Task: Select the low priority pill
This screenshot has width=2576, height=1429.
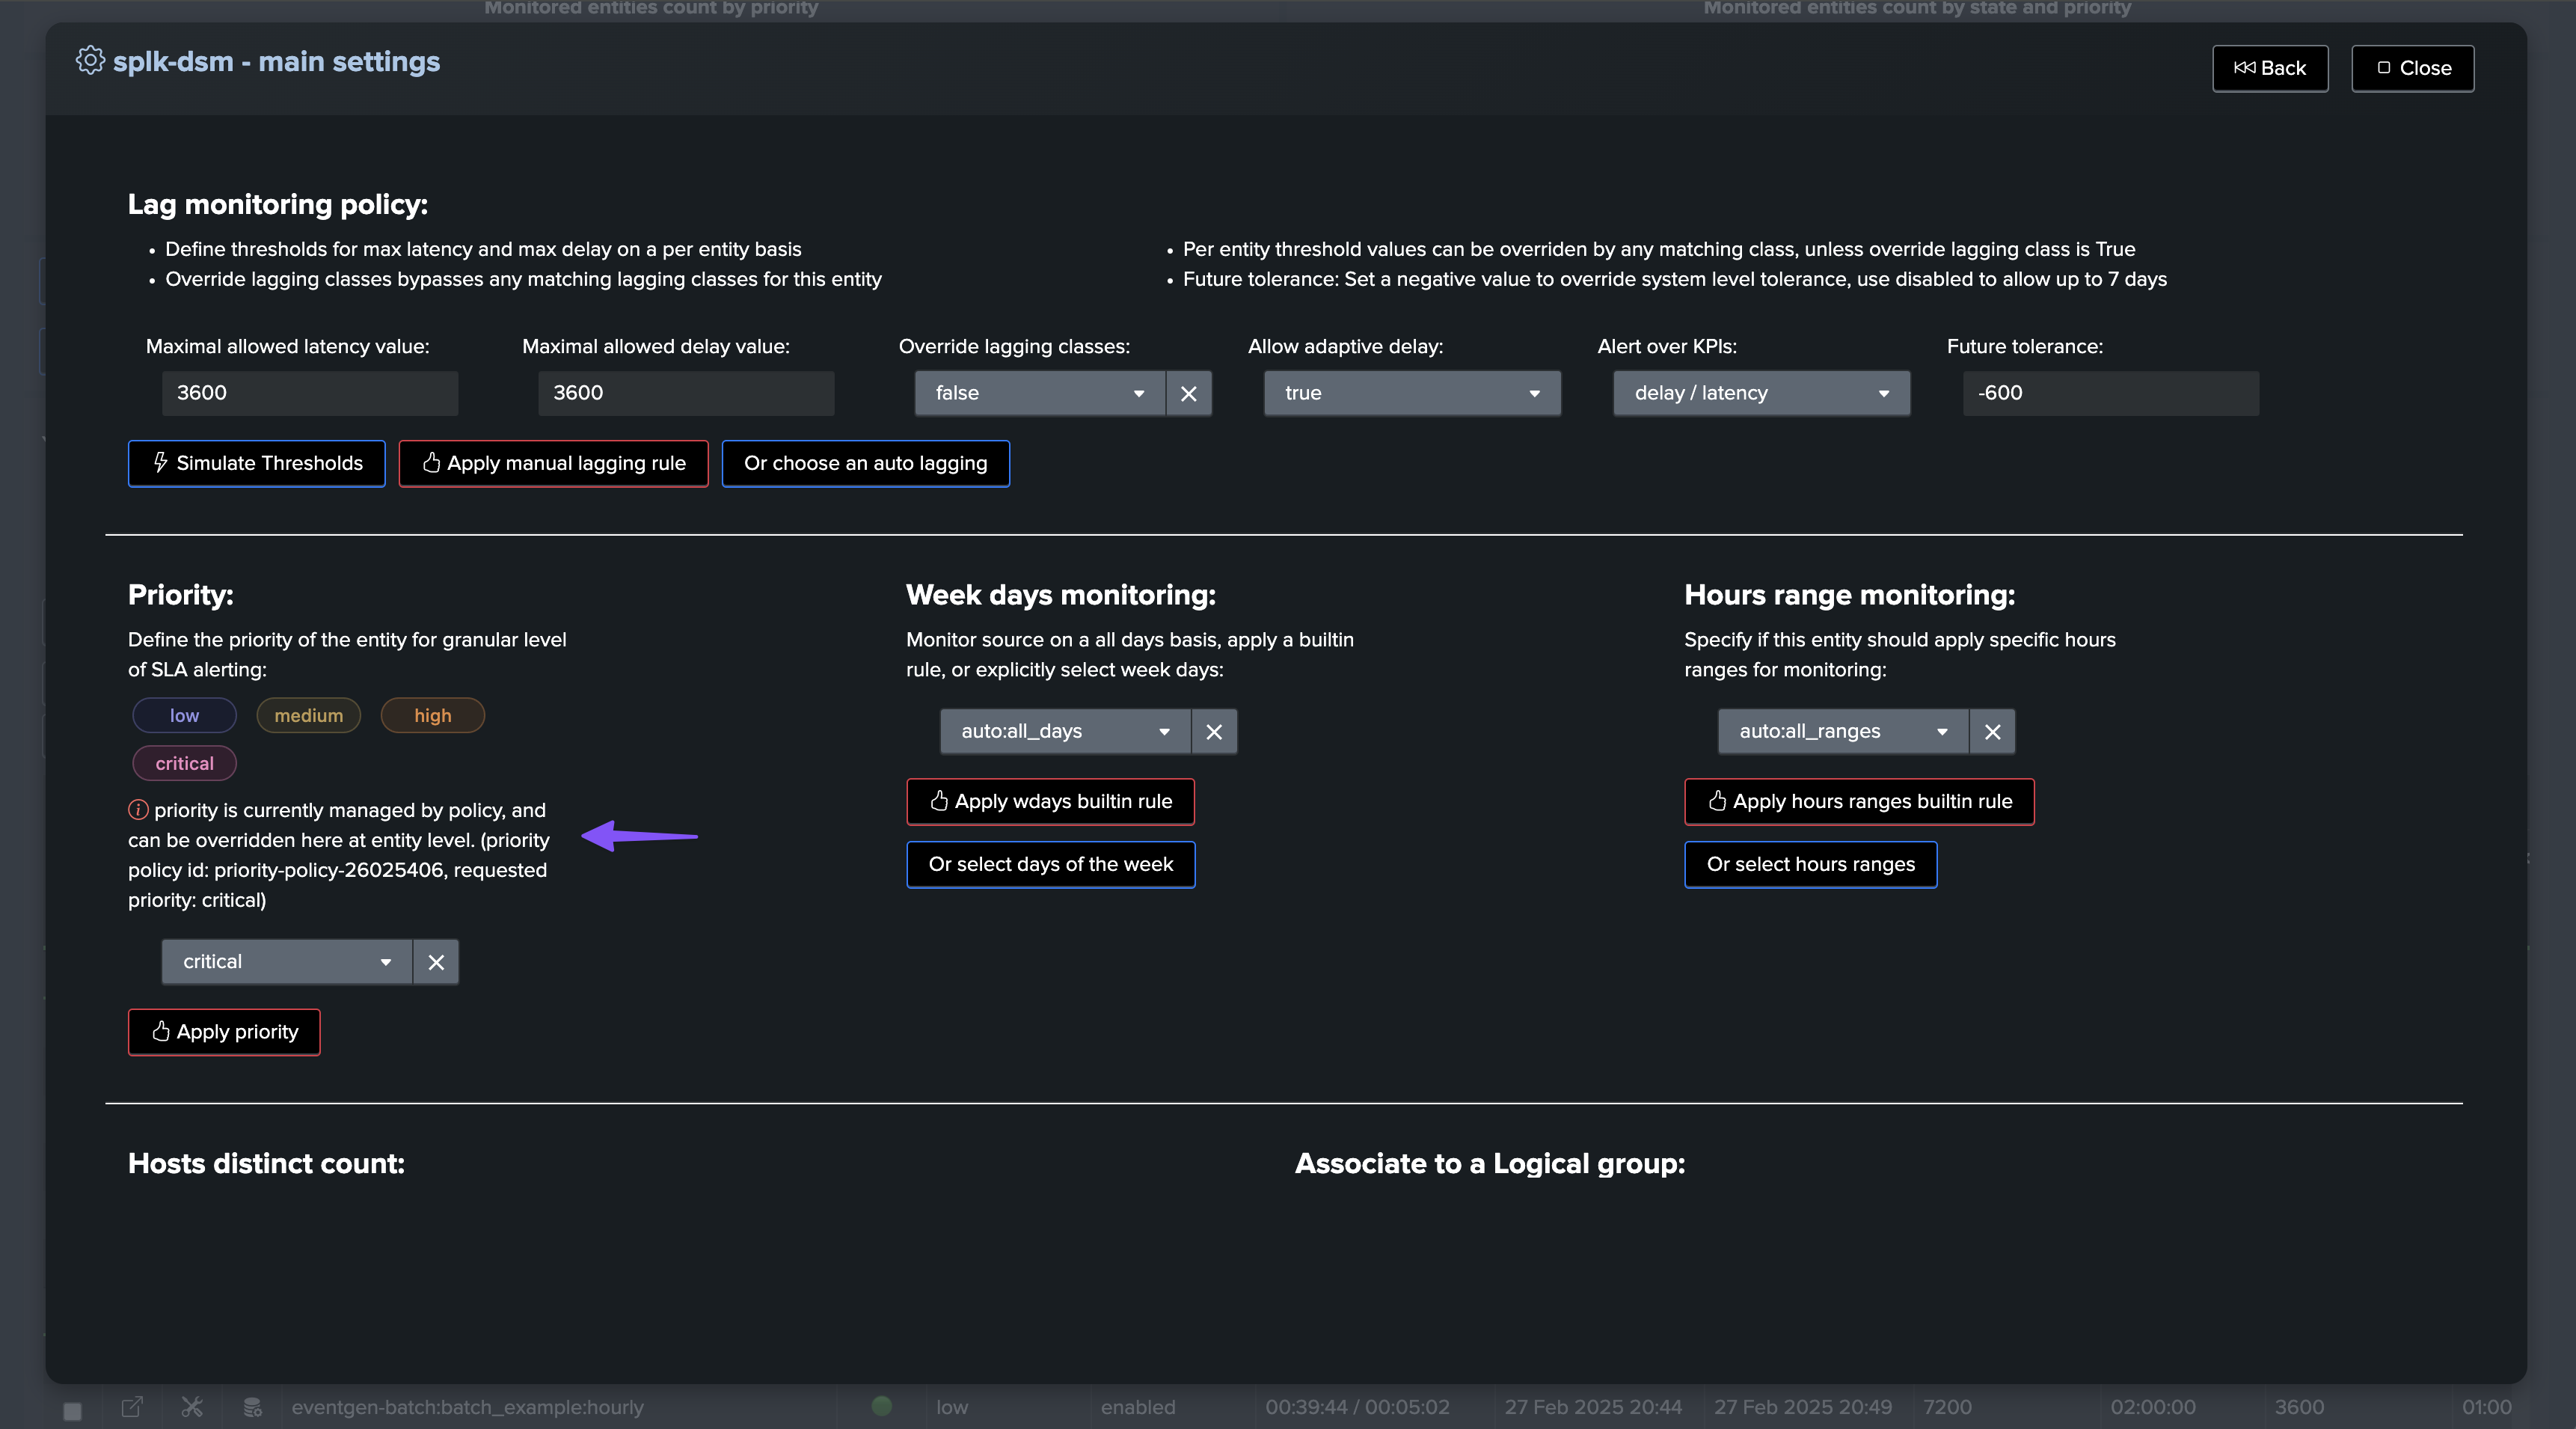Action: 184,716
